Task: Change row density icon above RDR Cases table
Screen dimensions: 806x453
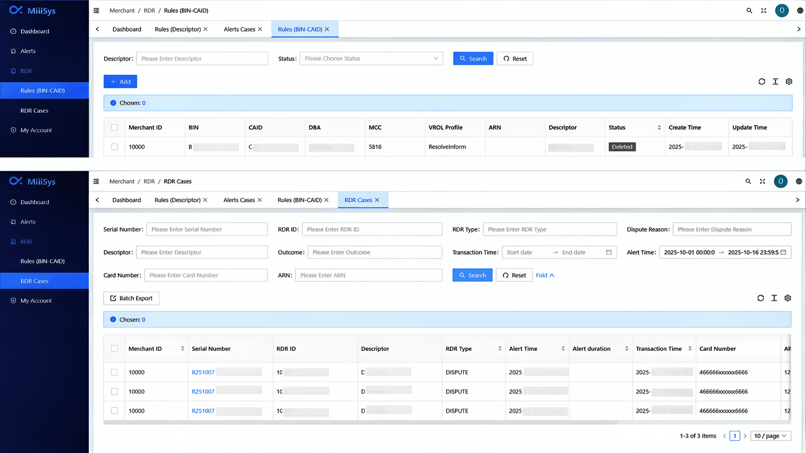Action: click(x=774, y=298)
